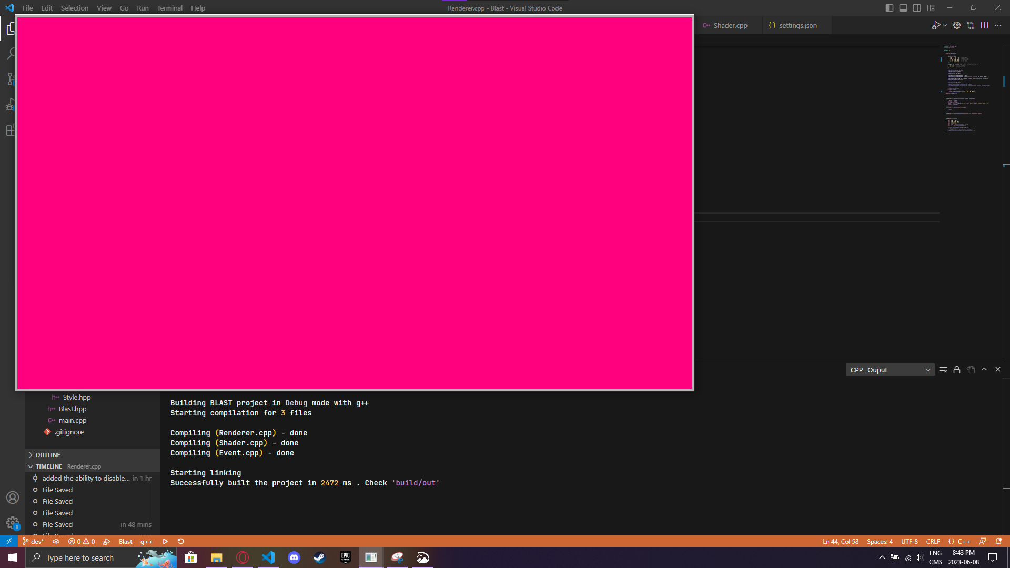Click the debug launch icon in status bar
This screenshot has width=1010, height=568.
pyautogui.click(x=107, y=541)
